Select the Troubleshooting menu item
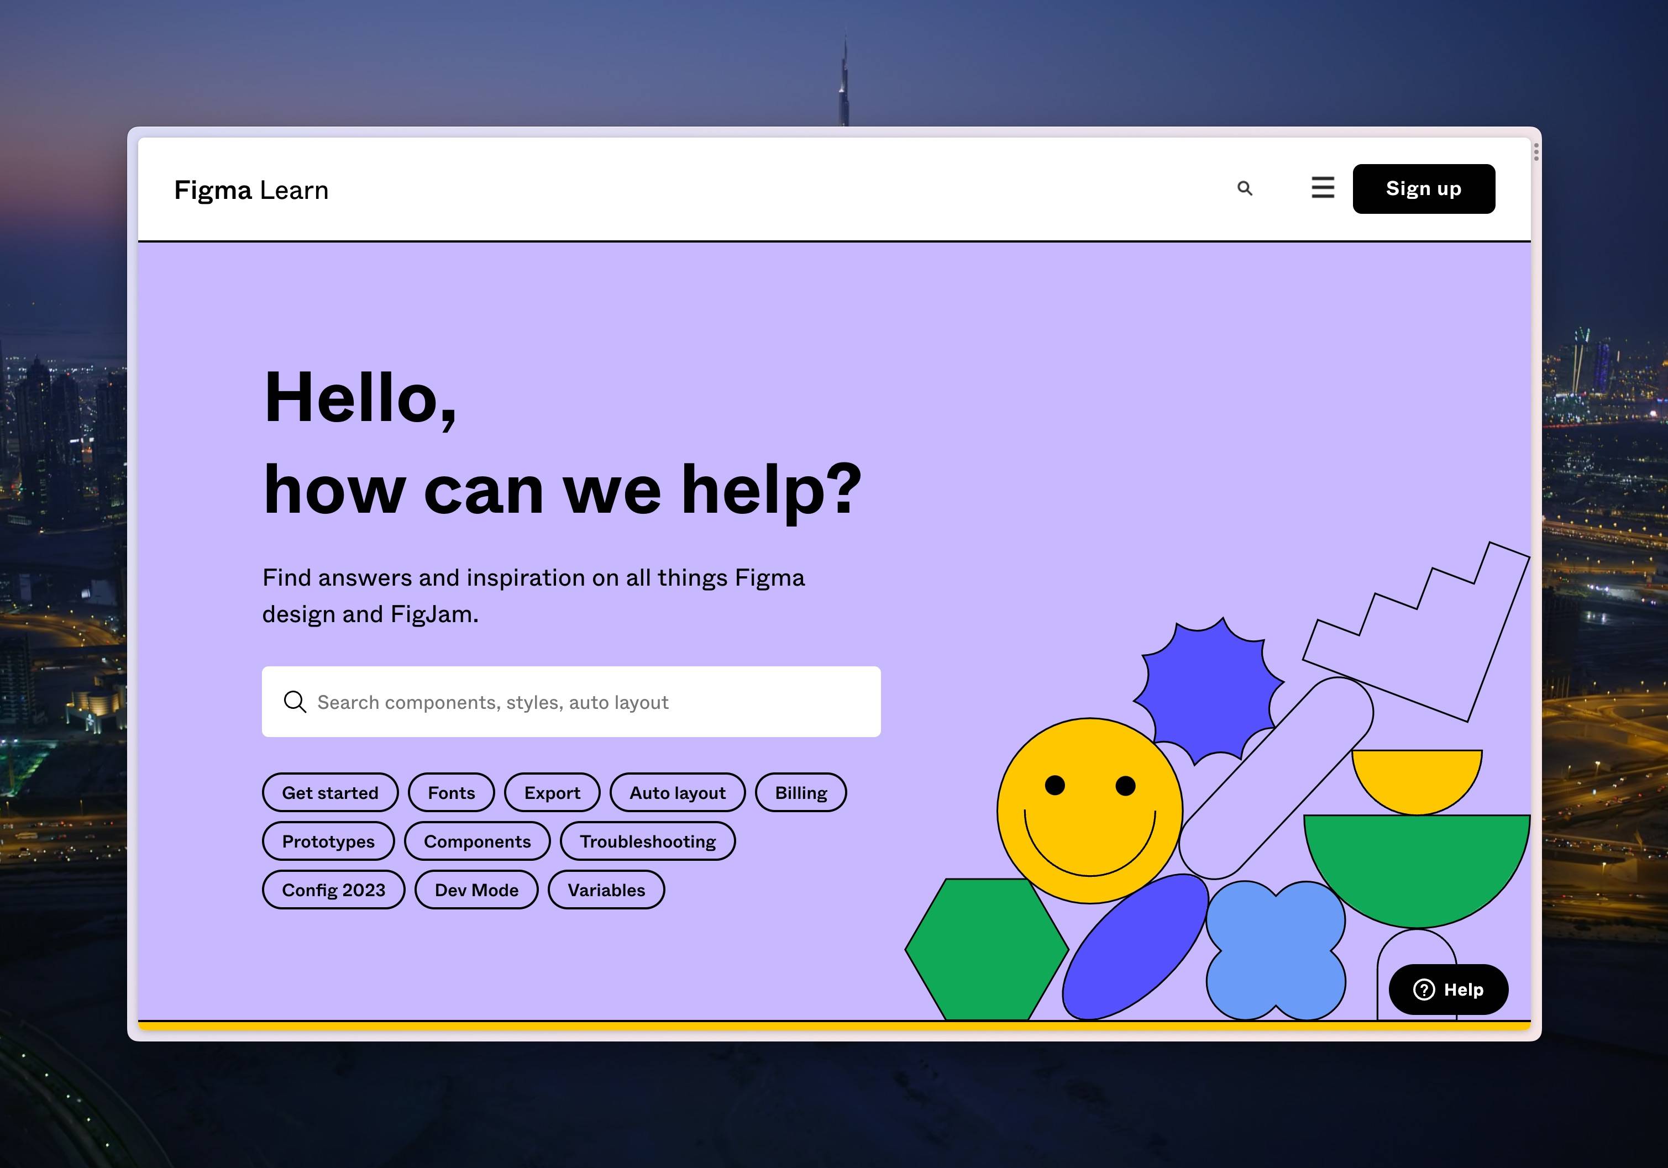Screen dimensions: 1668x1168 coord(647,841)
